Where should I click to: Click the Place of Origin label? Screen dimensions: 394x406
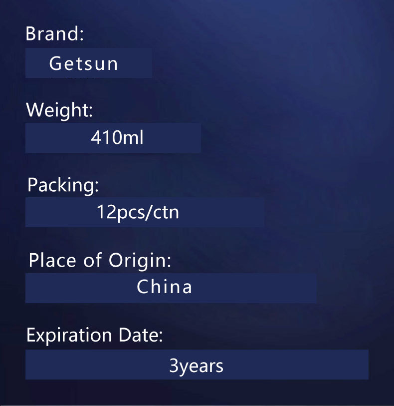click(x=100, y=261)
